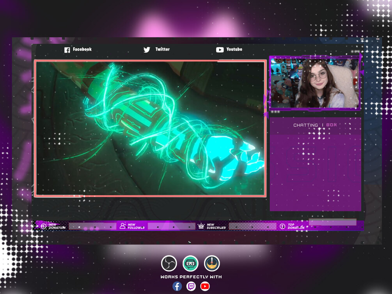This screenshot has width=392, height=294.
Task: Click the new donation name field
Action: click(x=92, y=227)
